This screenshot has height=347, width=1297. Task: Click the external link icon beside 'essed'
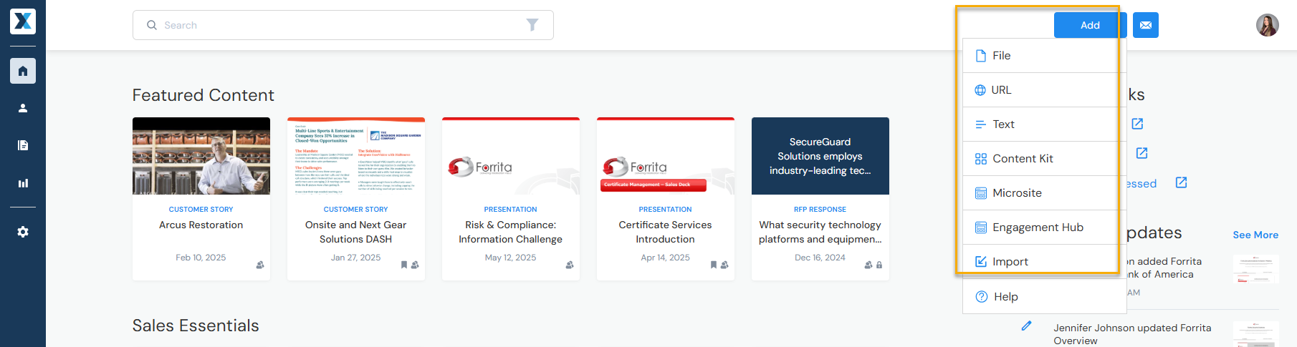1182,182
